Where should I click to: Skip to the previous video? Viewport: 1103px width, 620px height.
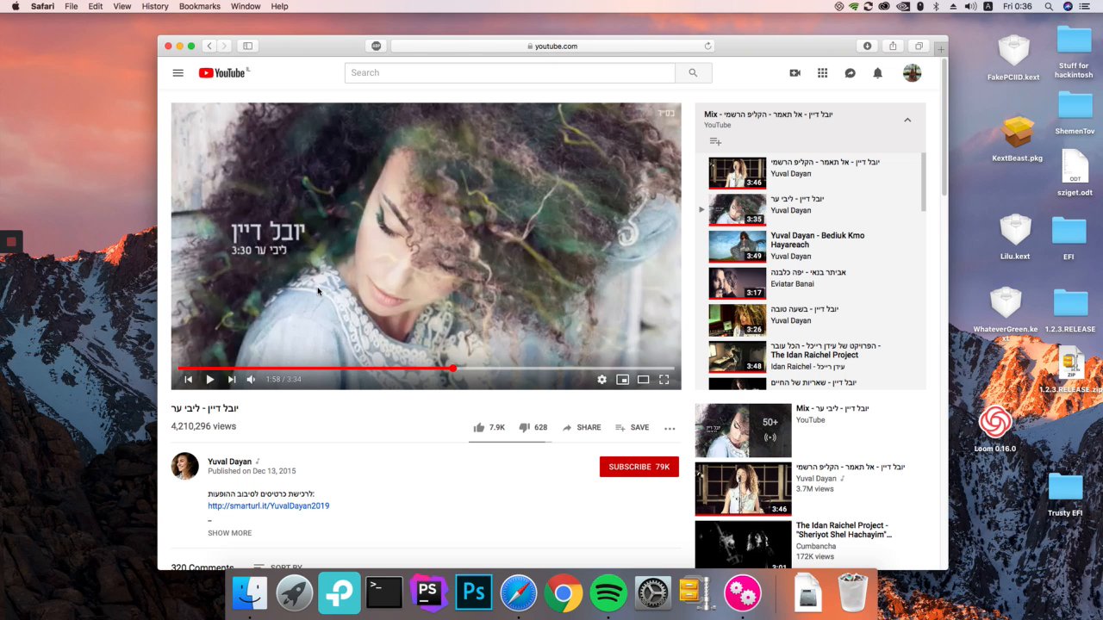tap(188, 379)
